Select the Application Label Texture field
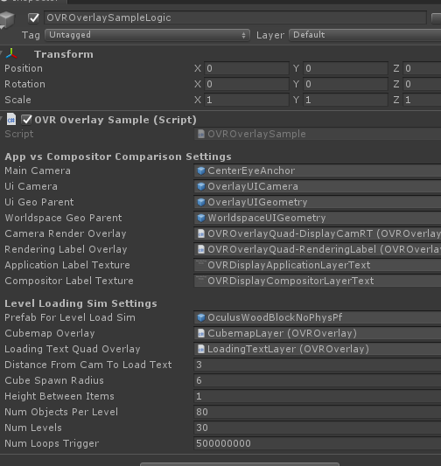The height and width of the screenshot is (466, 441). (318, 265)
